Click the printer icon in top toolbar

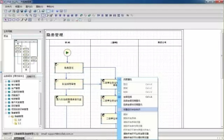click(x=35, y=11)
